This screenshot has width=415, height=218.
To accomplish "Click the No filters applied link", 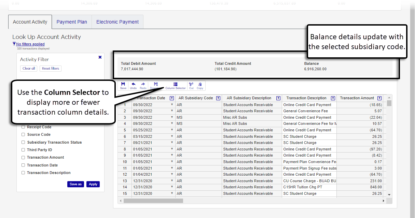I will click(30, 44).
